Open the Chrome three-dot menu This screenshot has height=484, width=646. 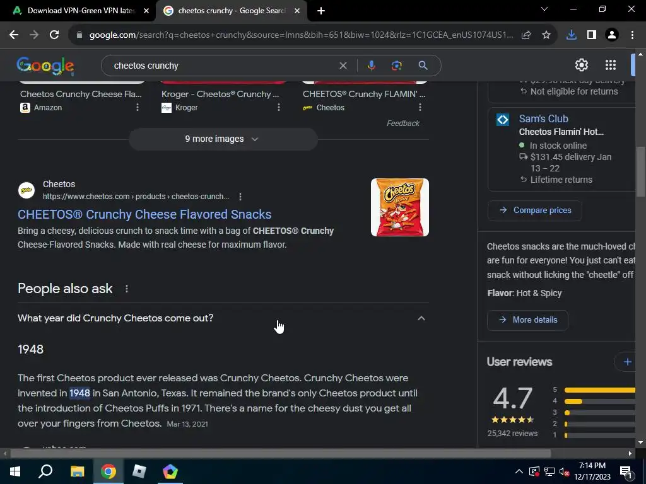(632, 35)
